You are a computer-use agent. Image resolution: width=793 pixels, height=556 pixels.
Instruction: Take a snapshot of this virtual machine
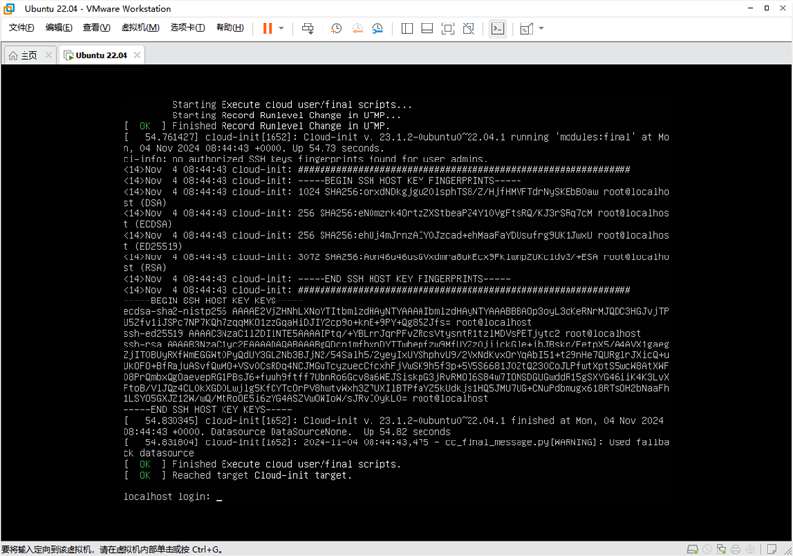pyautogui.click(x=336, y=28)
